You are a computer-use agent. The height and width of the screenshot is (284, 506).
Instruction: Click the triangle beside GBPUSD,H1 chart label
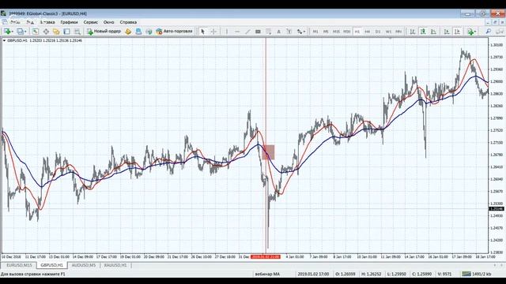point(4,40)
